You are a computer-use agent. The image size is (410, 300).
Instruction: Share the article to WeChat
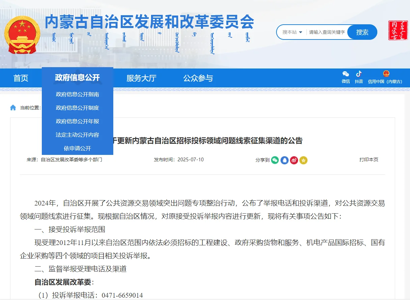pyautogui.click(x=275, y=160)
